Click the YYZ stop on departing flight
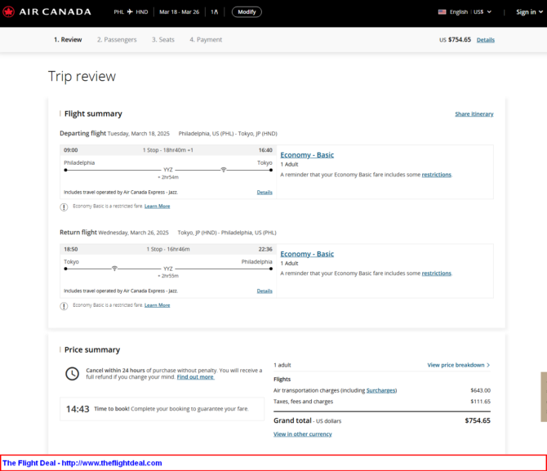The image size is (547, 471). point(168,170)
